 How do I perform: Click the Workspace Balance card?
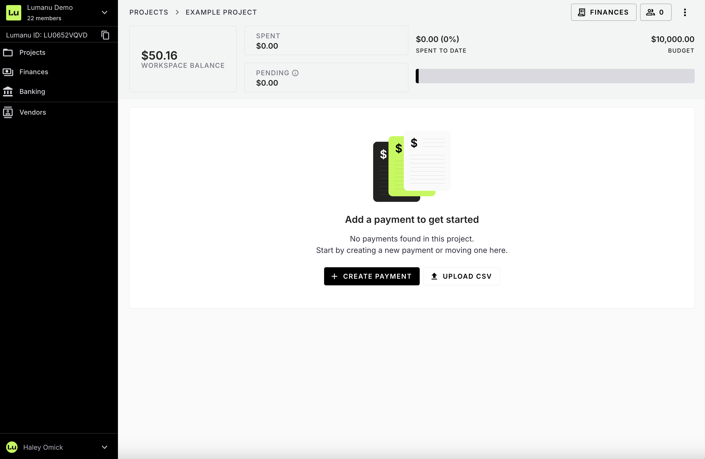coord(183,59)
